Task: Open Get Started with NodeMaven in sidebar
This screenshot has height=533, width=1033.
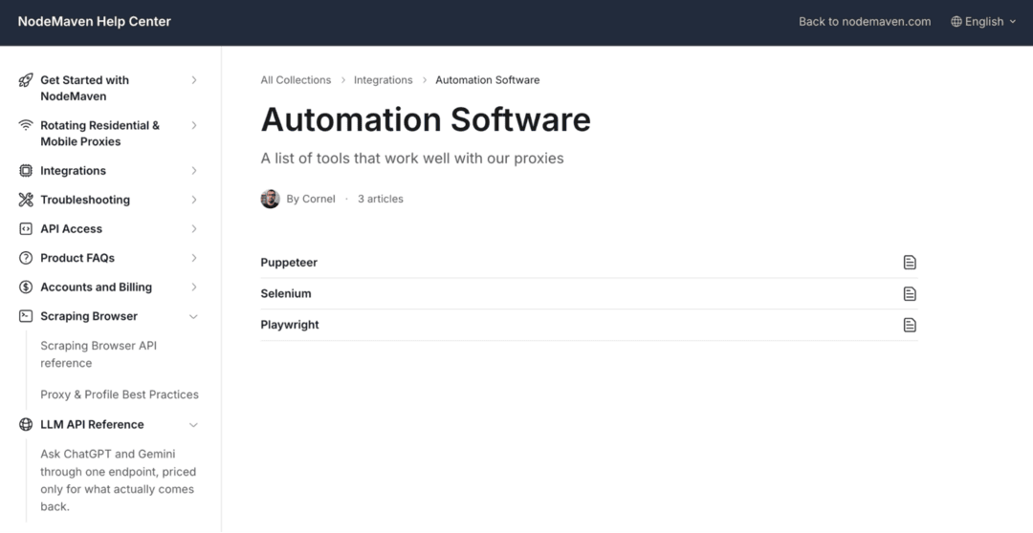Action: [84, 88]
